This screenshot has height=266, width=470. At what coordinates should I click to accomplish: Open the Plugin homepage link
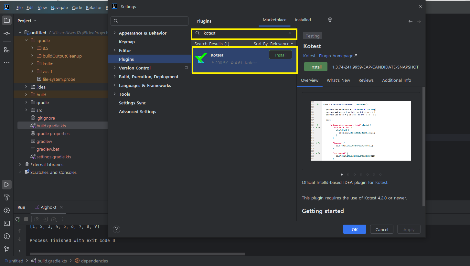[338, 56]
